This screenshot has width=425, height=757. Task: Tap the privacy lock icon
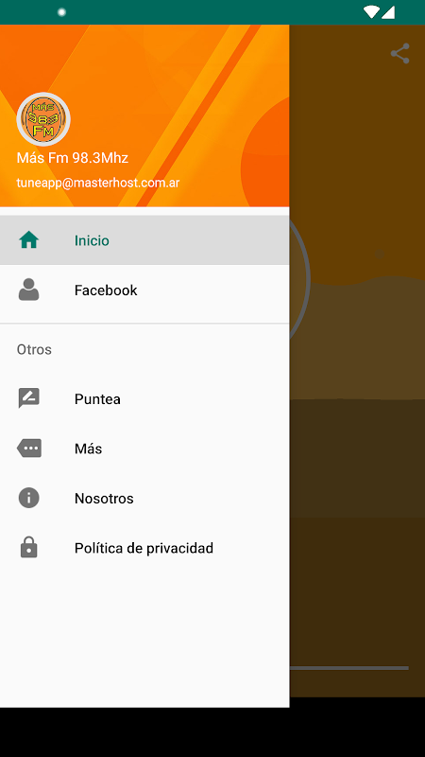(x=29, y=548)
